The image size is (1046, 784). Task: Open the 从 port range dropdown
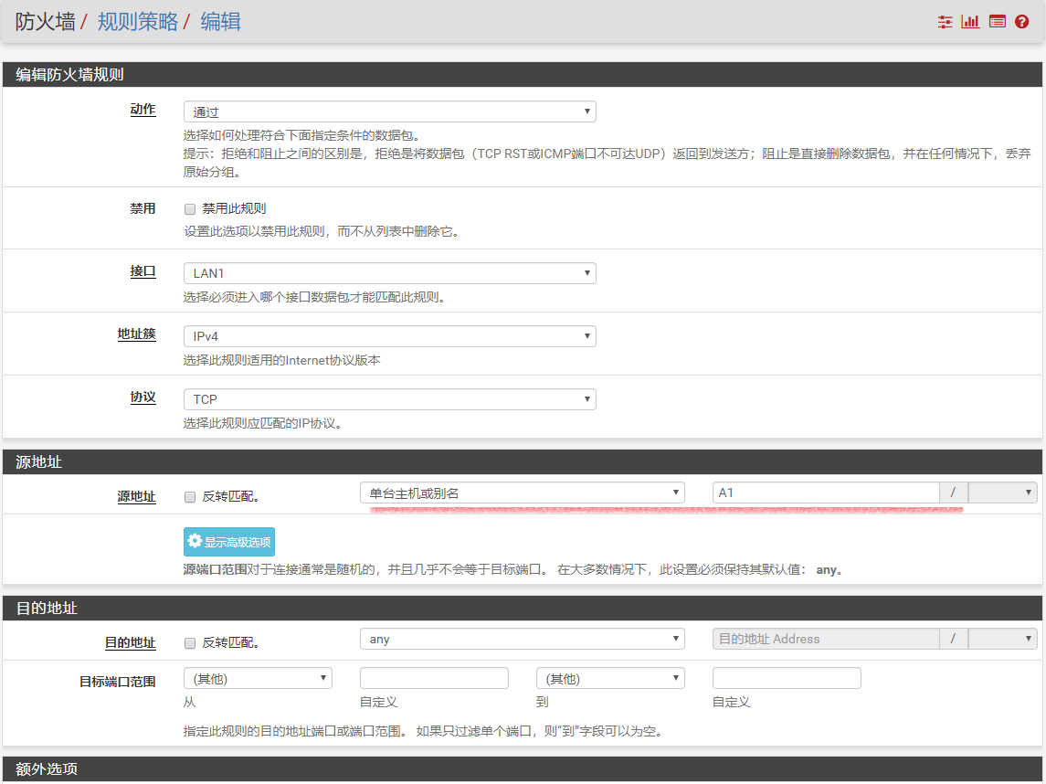pyautogui.click(x=258, y=679)
